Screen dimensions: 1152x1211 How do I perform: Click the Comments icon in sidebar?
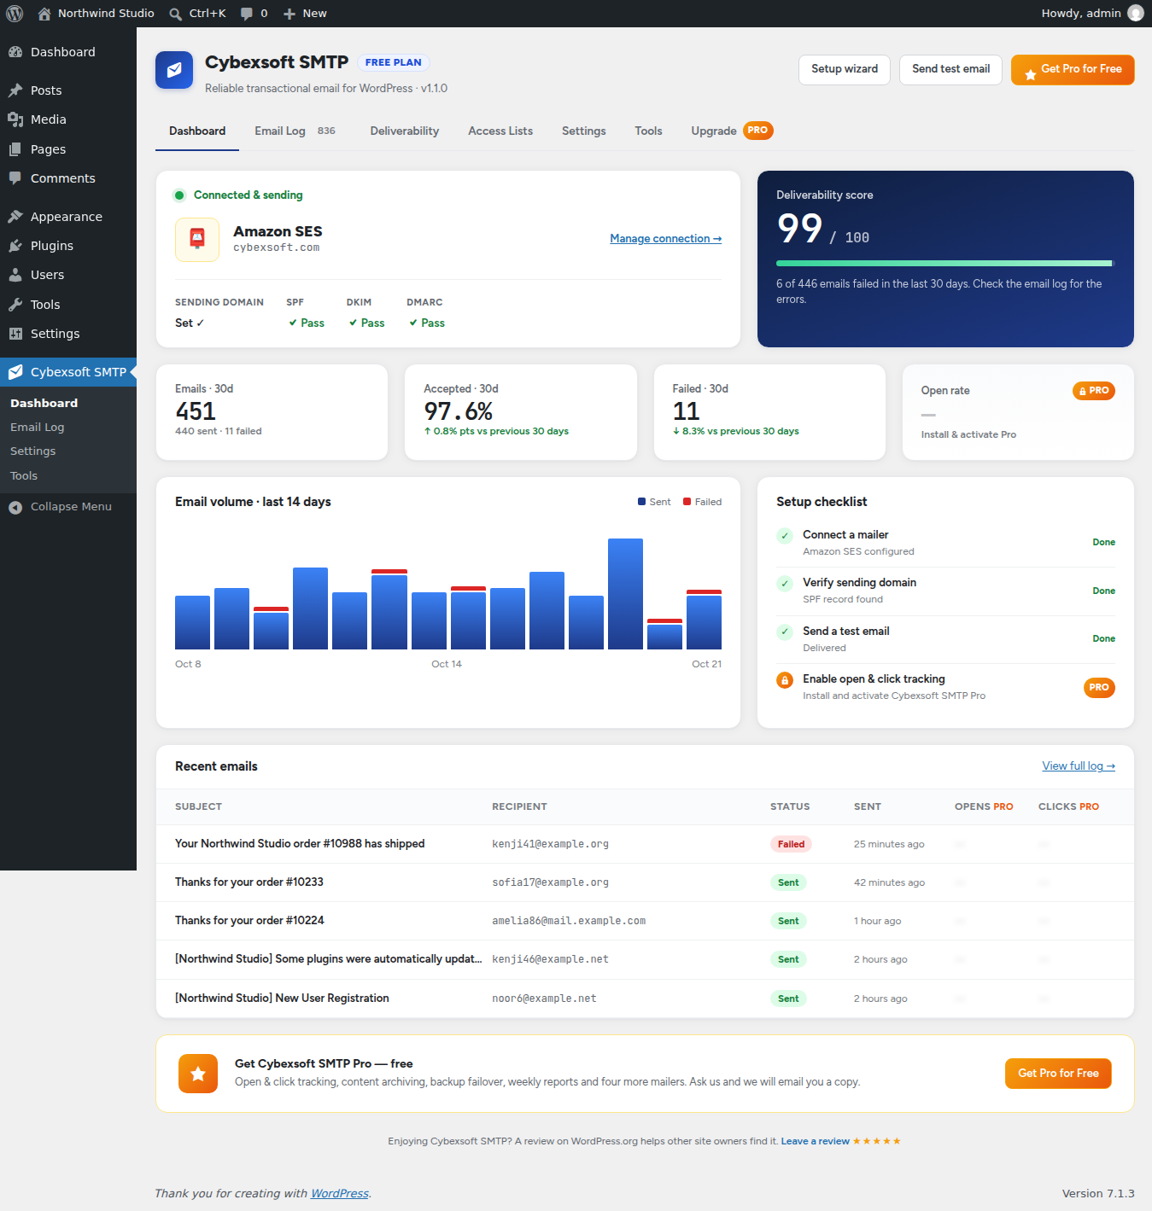pos(15,178)
